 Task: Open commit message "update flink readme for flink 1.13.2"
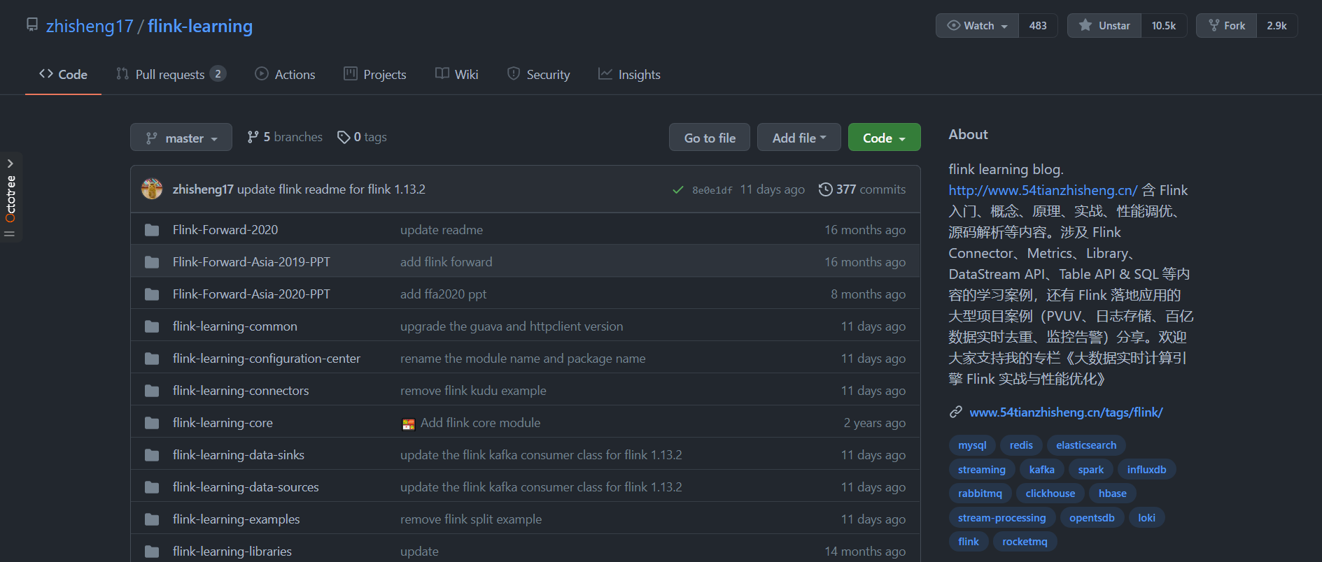(x=331, y=189)
